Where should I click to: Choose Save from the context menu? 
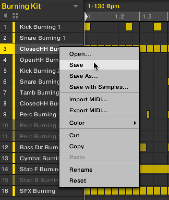pyautogui.click(x=76, y=65)
